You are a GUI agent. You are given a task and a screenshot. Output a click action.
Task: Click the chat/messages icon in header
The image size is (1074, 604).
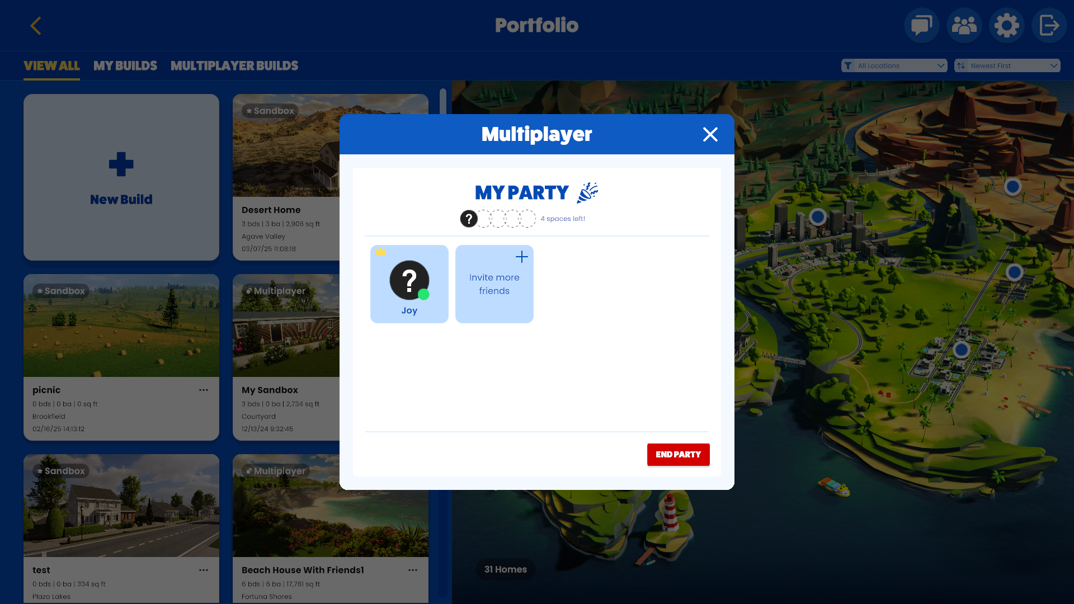coord(921,25)
